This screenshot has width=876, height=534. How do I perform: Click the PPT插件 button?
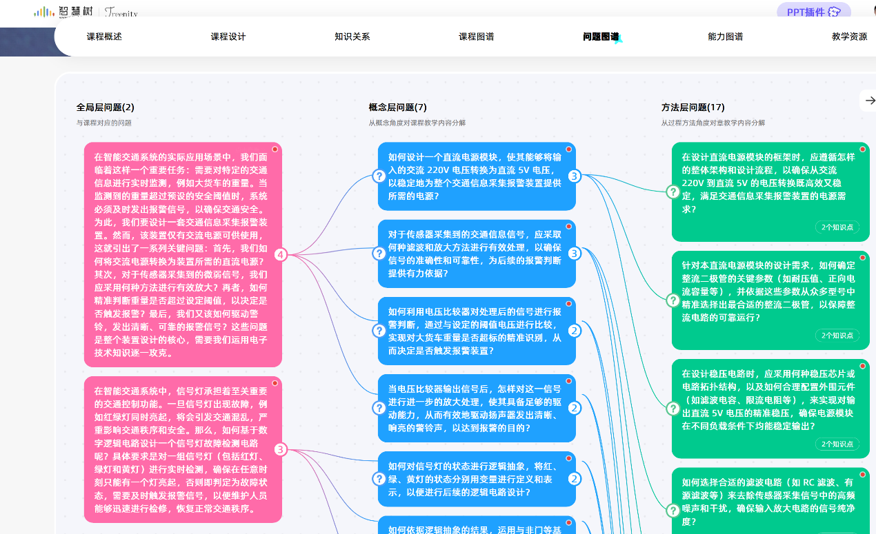click(x=813, y=12)
